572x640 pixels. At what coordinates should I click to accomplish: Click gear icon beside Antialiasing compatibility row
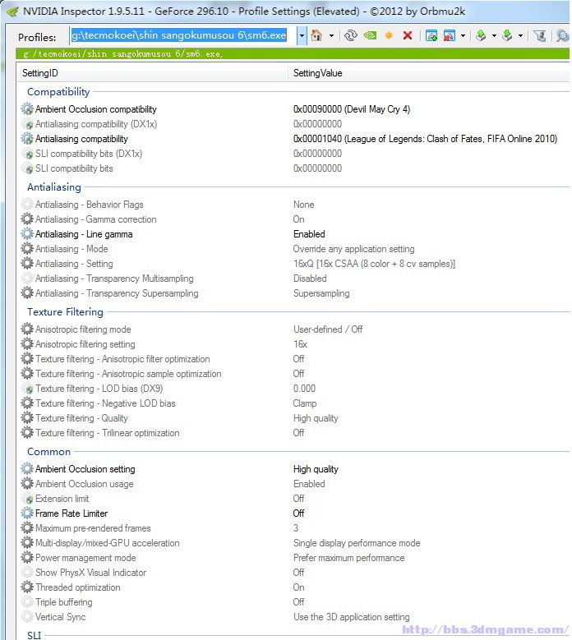coord(27,139)
